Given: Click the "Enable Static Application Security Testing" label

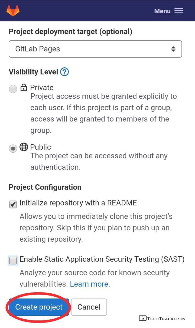Looking at the screenshot, I should [102, 259].
